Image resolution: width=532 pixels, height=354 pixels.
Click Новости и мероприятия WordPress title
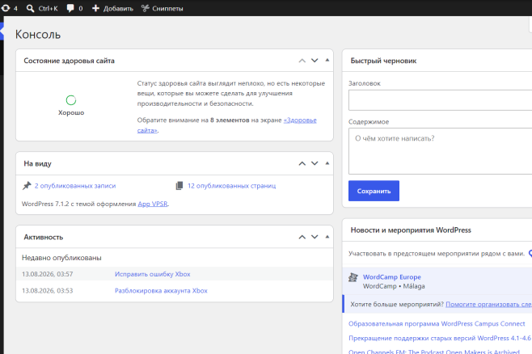411,230
